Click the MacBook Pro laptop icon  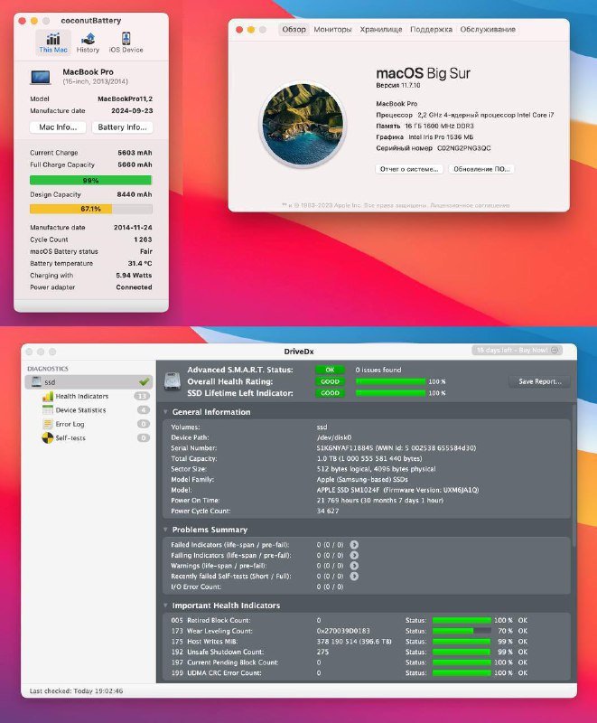click(x=41, y=77)
